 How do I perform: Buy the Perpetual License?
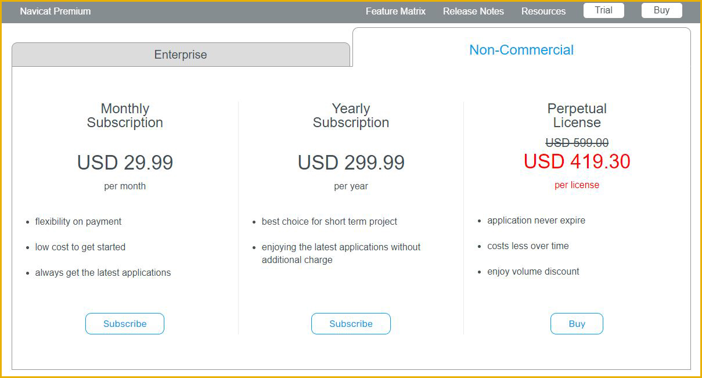coord(577,324)
